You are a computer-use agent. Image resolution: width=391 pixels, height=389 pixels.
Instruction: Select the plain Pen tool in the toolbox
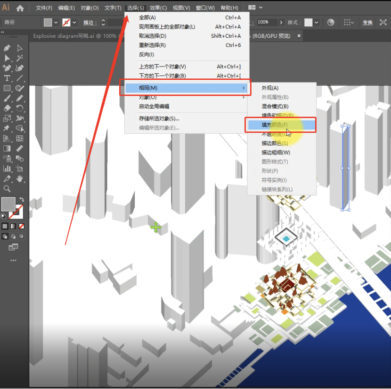[x=7, y=48]
